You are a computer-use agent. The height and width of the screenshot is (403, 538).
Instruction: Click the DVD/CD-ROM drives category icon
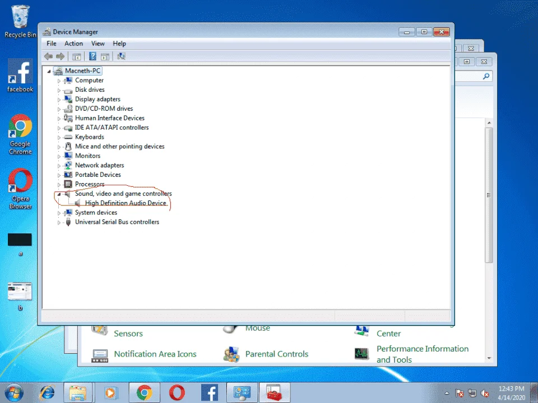pos(68,109)
